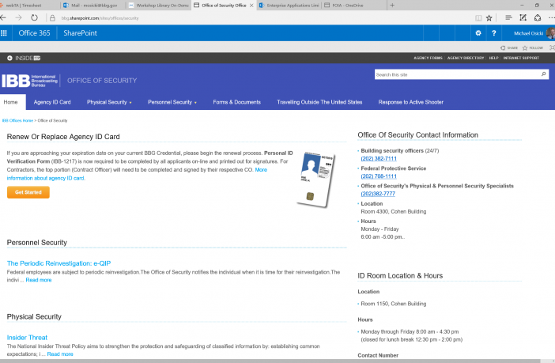Click IBB Offices Home breadcrumb link
Image resolution: width=555 pixels, height=363 pixels.
pos(17,120)
